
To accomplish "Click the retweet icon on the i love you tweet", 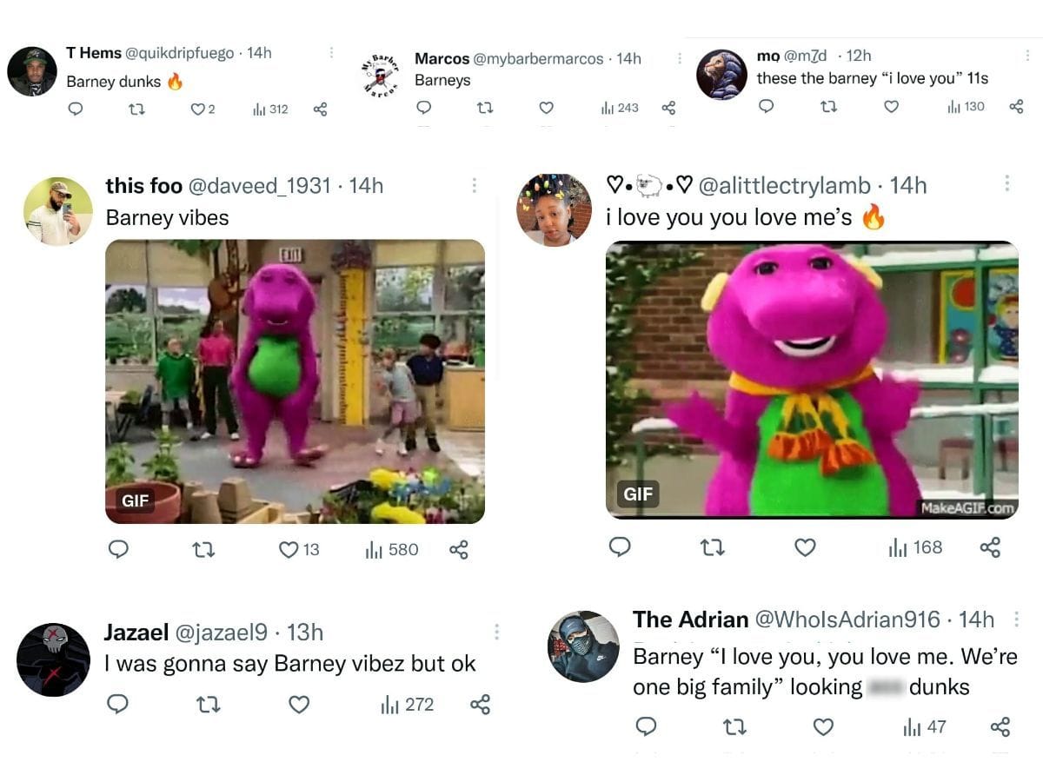I will pyautogui.click(x=713, y=547).
